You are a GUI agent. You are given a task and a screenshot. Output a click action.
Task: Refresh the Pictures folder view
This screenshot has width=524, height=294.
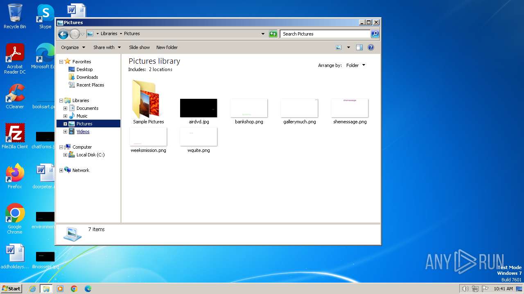coord(273,34)
